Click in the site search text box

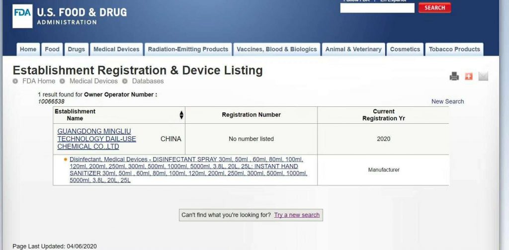tap(377, 8)
